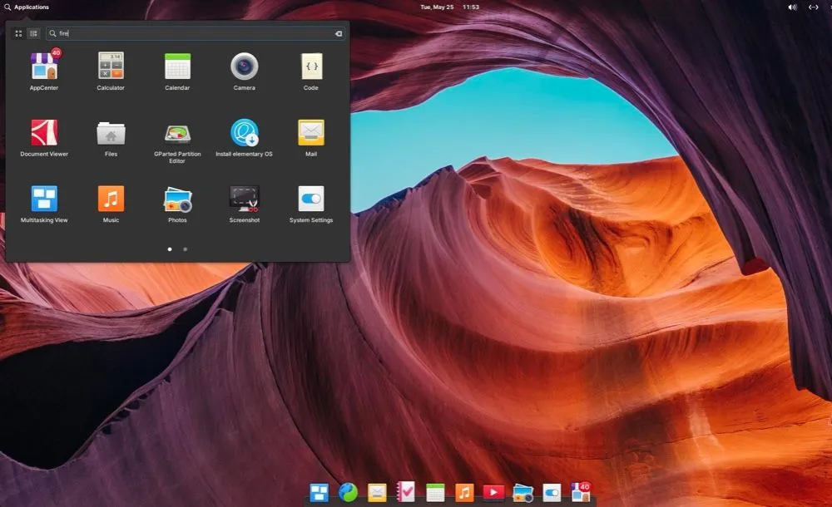
Task: Clear the launcher search text
Action: pyautogui.click(x=339, y=33)
